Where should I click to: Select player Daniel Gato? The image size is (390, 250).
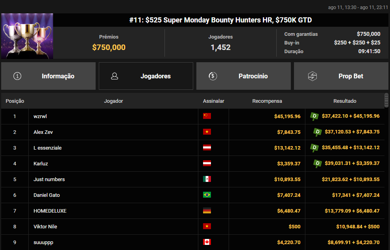pos(46,195)
